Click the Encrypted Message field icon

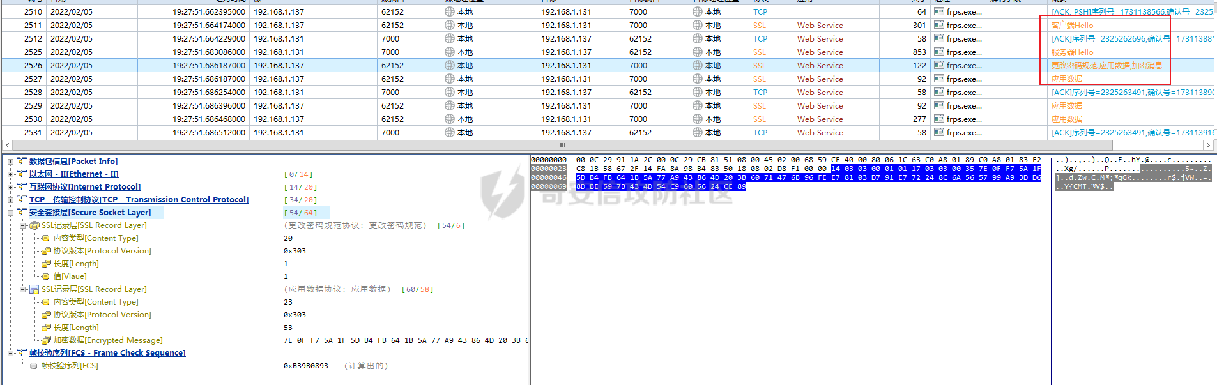coord(46,340)
